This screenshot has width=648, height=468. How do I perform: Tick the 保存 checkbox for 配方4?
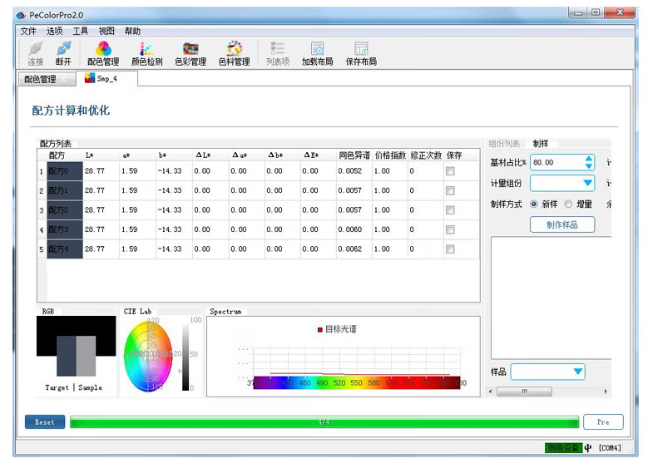click(x=451, y=249)
